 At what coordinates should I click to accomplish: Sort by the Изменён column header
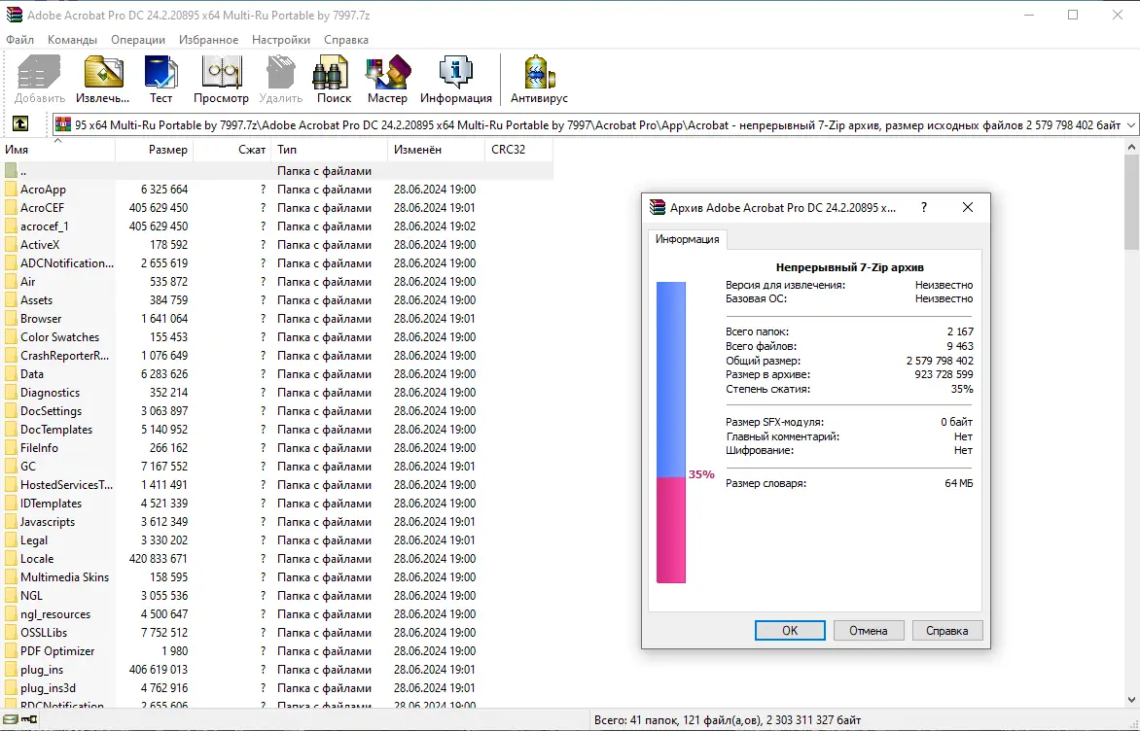click(x=436, y=149)
